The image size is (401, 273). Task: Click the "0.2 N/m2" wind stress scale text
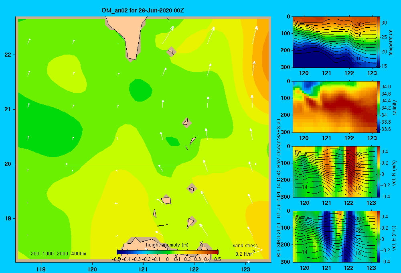coord(245,254)
